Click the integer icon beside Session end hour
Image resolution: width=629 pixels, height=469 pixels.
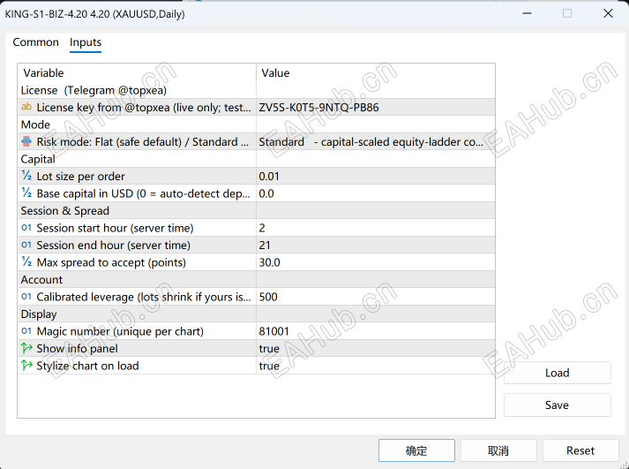[26, 245]
